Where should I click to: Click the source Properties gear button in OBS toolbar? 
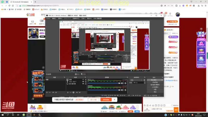click(x=77, y=74)
